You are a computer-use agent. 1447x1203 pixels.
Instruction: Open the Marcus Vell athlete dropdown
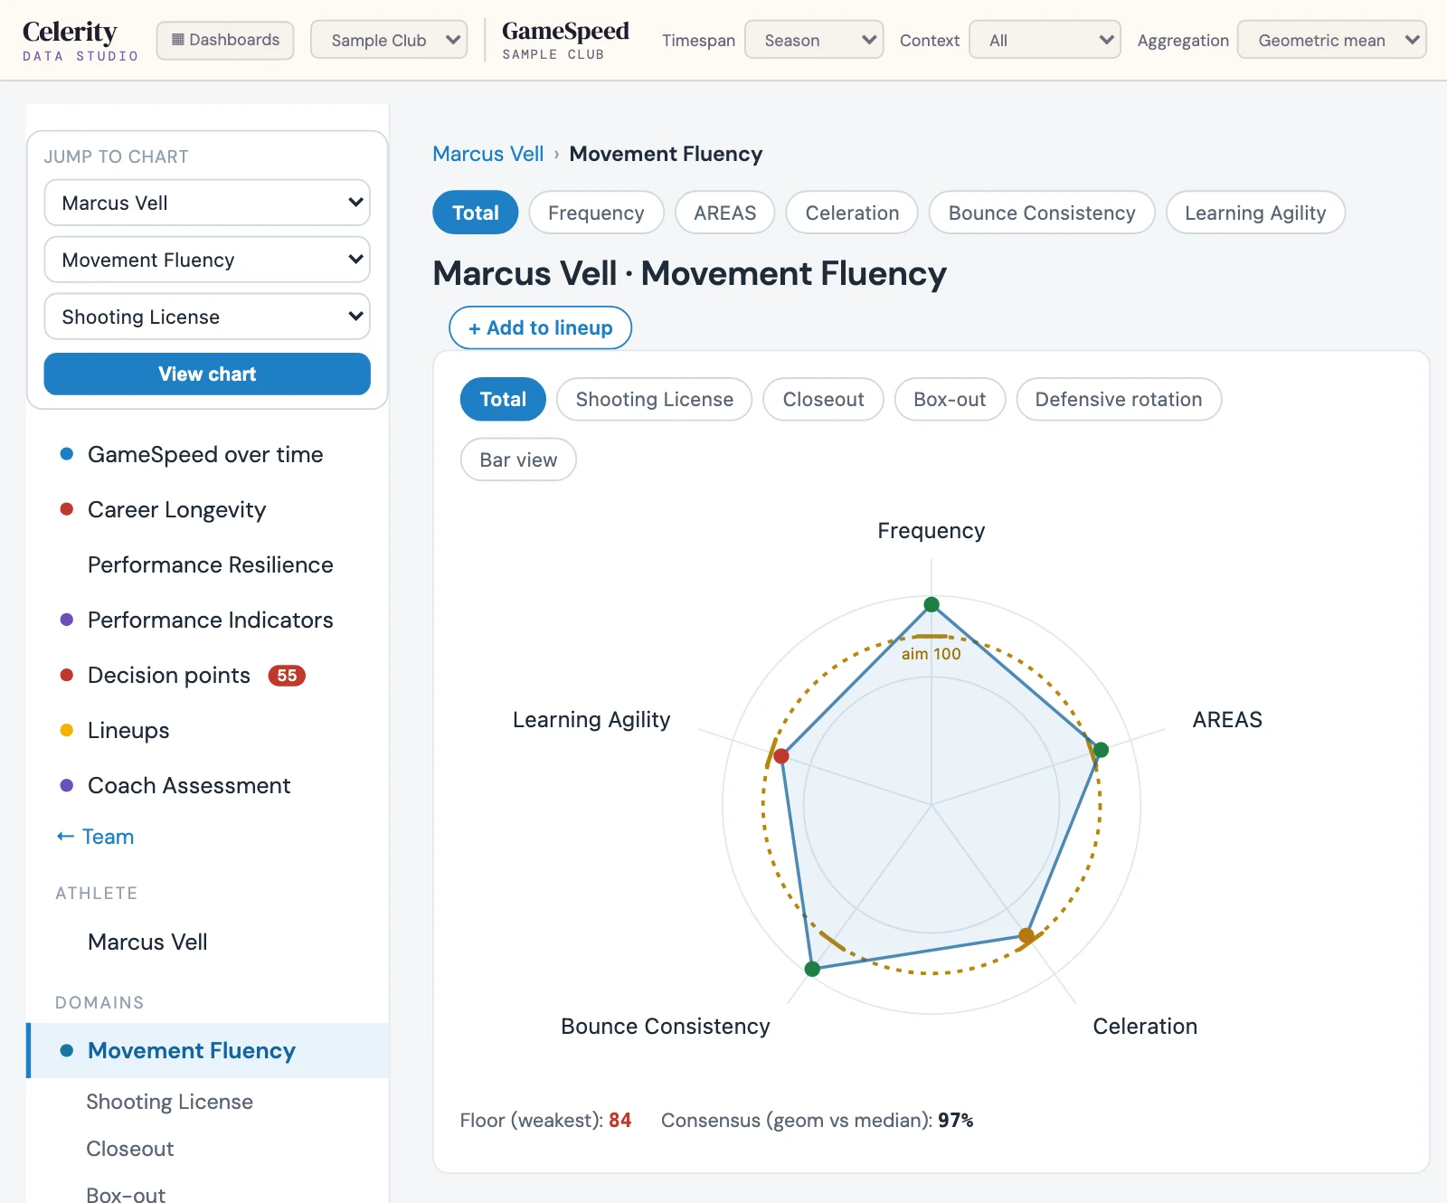pyautogui.click(x=207, y=203)
